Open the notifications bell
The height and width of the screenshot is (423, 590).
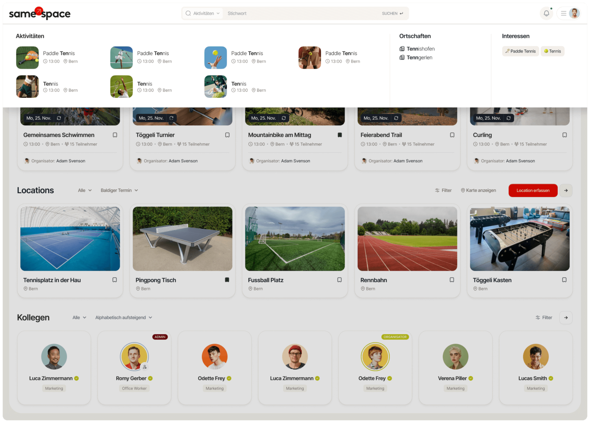546,13
